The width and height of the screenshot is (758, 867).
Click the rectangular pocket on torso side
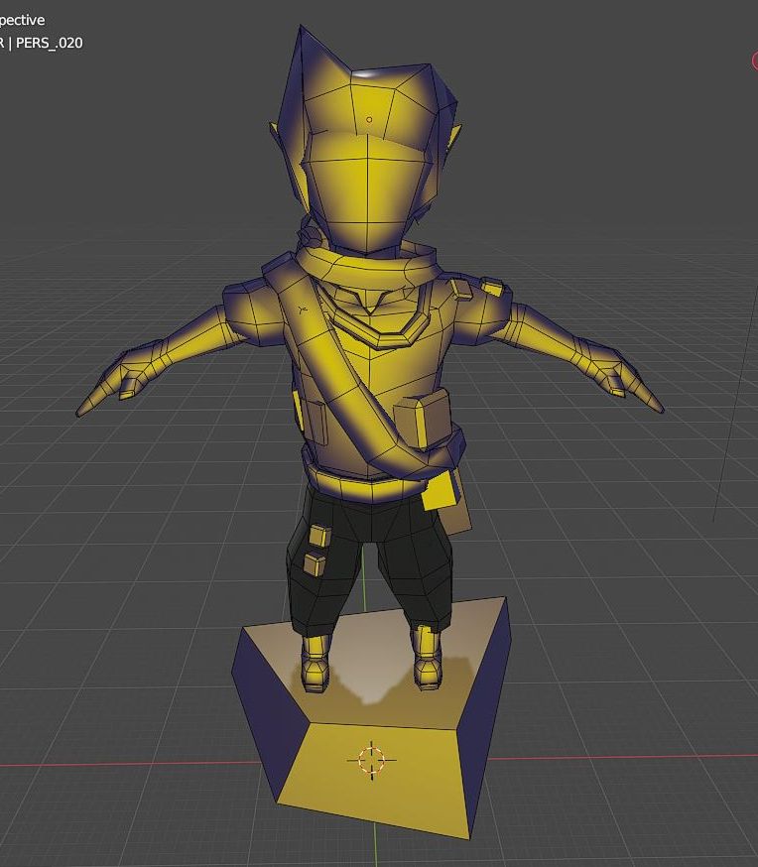coord(316,423)
